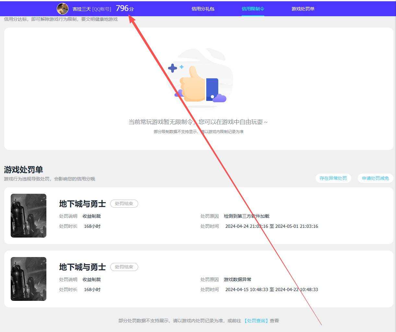Click the user avatar in the header

(63, 9)
